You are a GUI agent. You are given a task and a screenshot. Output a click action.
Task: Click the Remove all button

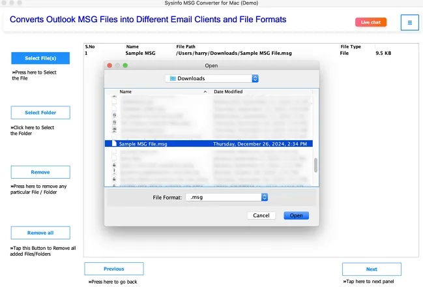40,233
